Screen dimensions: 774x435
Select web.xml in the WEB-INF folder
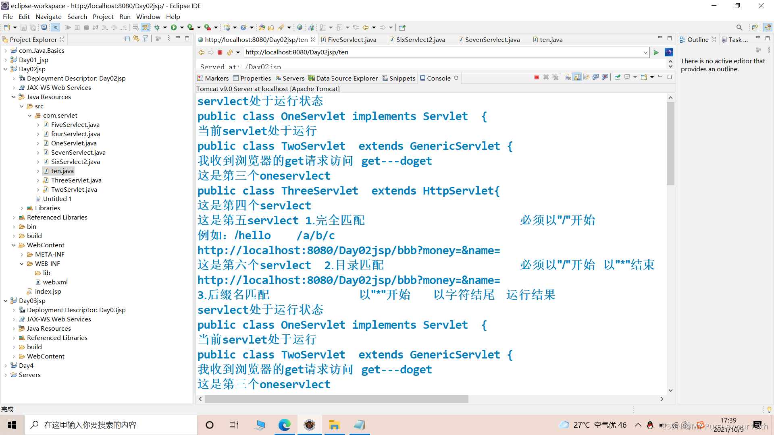(x=55, y=282)
